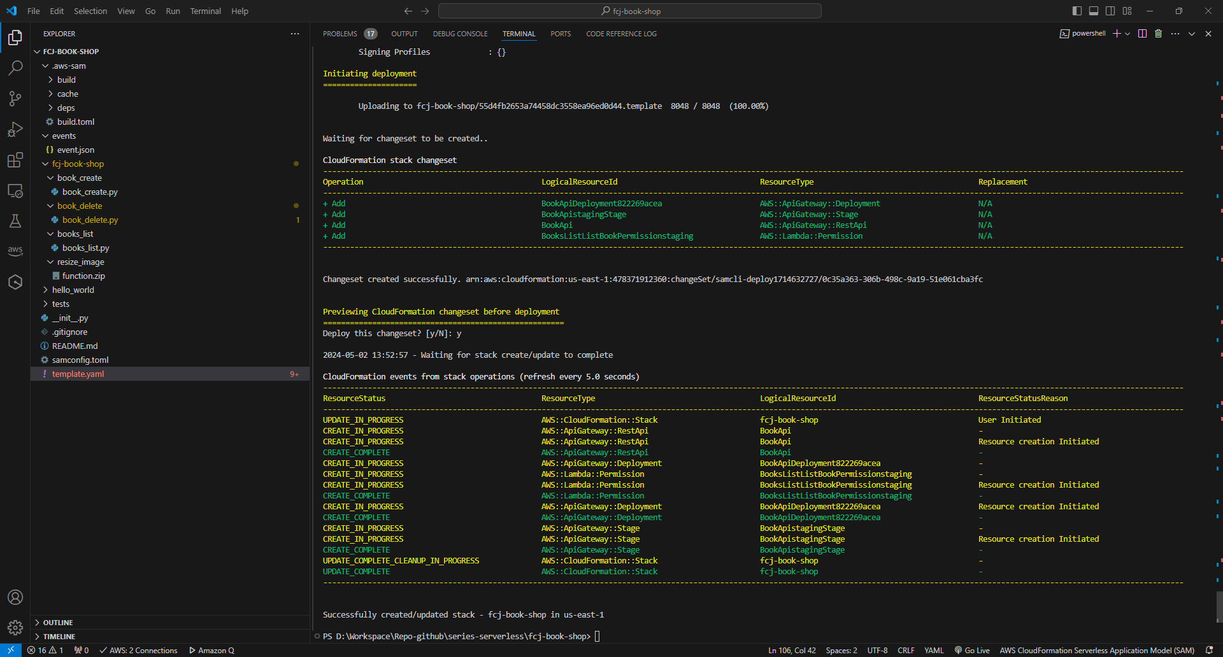Click the terminal vertical scrollbar
Screen dimensions: 1223x657
(1219, 607)
